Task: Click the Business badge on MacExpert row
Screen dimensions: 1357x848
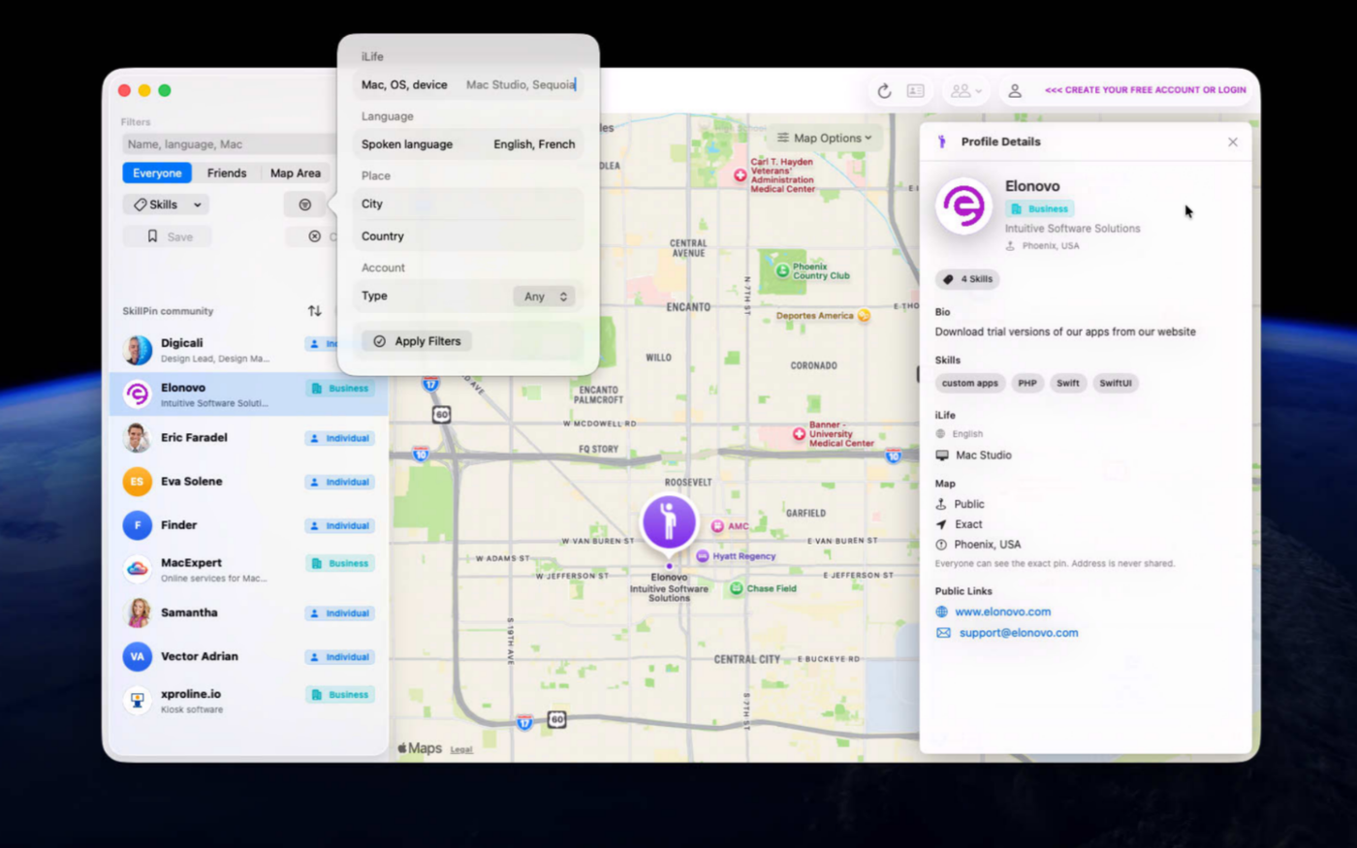Action: (340, 563)
